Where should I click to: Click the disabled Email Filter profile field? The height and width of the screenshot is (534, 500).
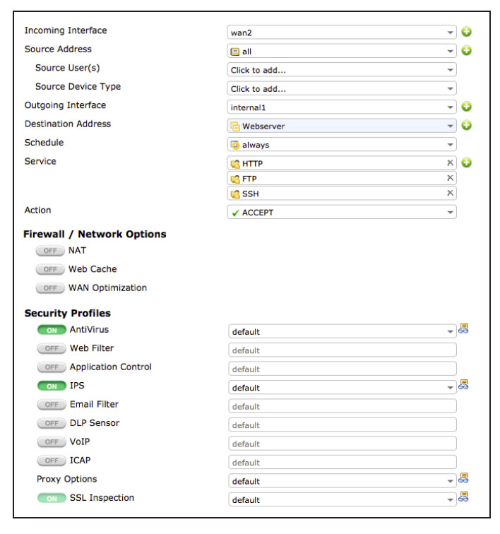tap(343, 406)
